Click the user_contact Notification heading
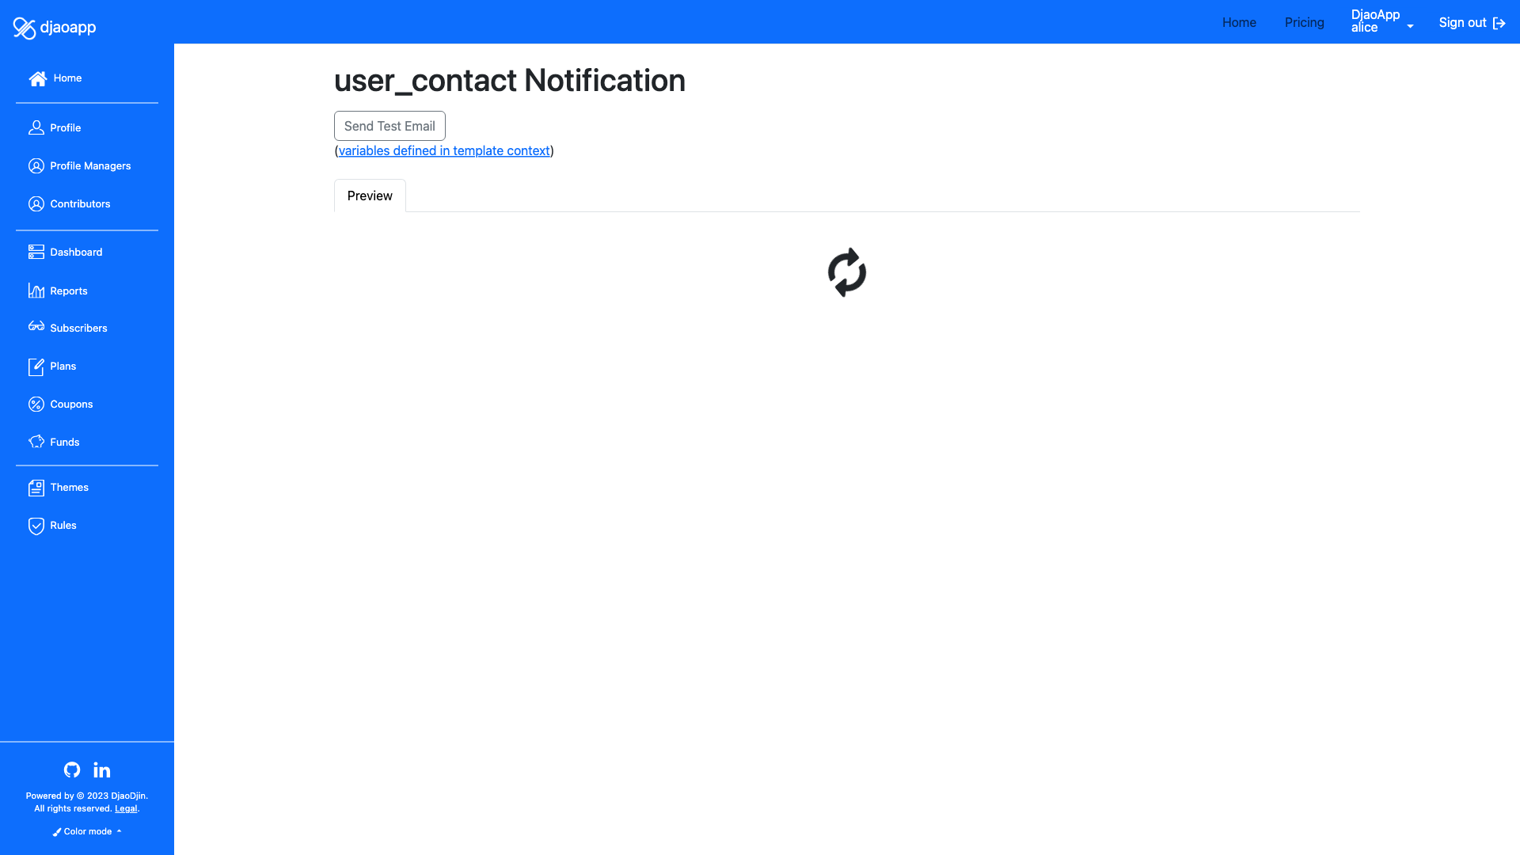Image resolution: width=1520 pixels, height=855 pixels. [x=510, y=80]
